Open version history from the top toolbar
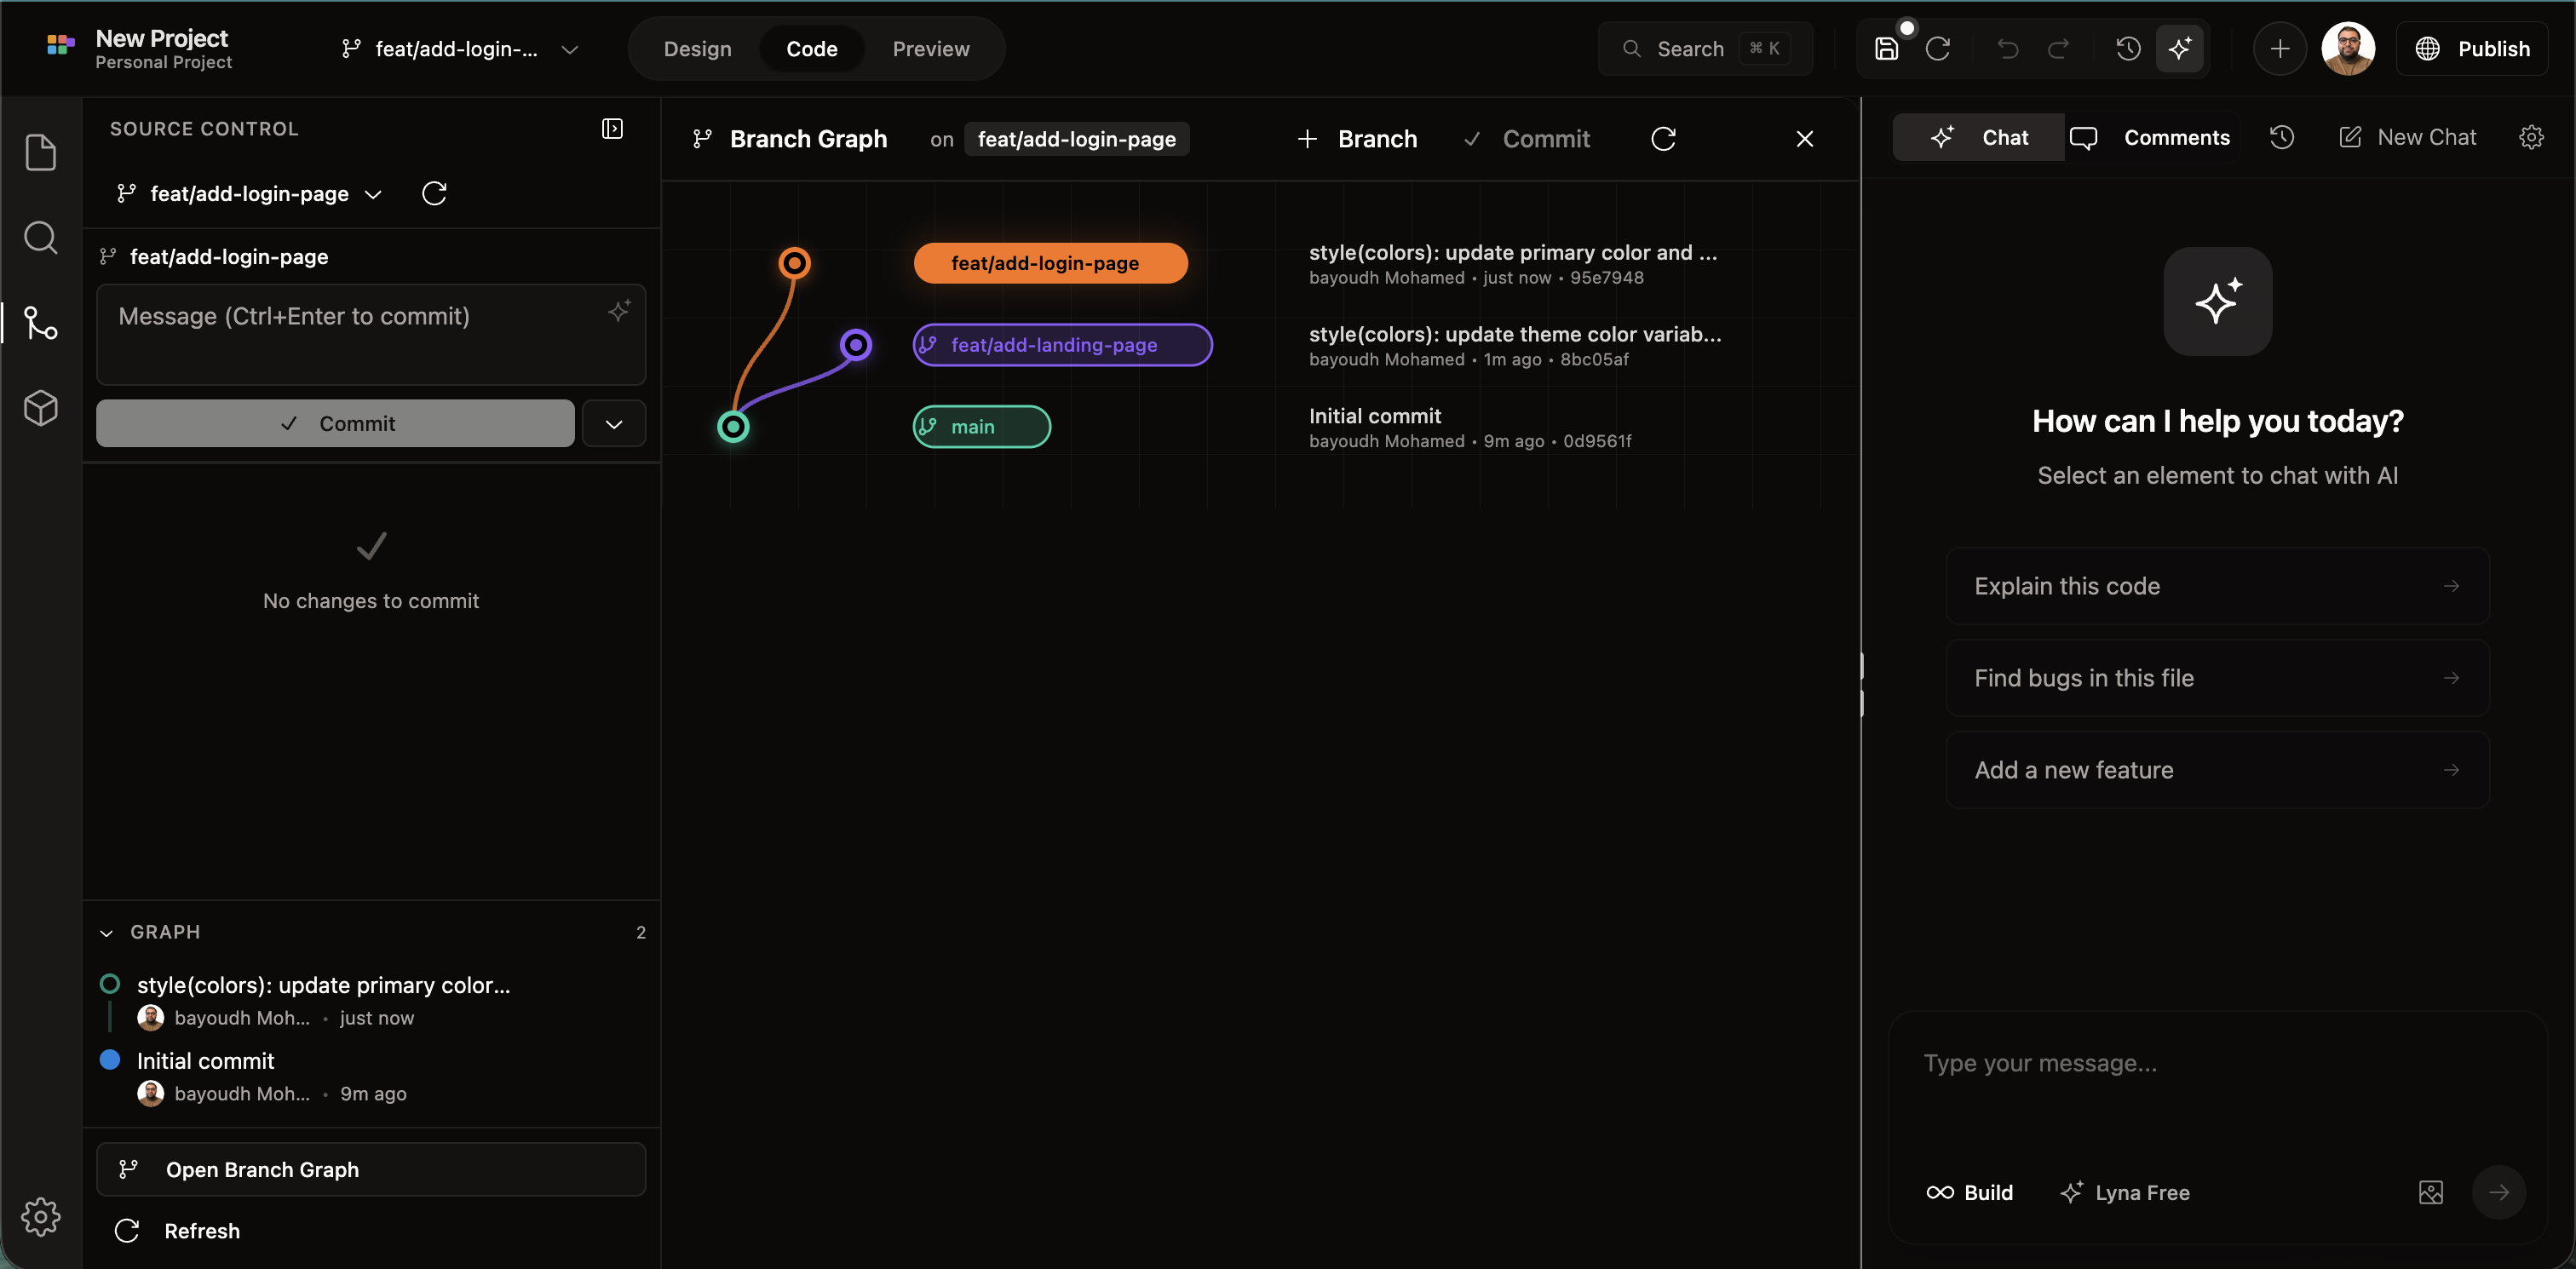The image size is (2576, 1269). pos(2128,48)
